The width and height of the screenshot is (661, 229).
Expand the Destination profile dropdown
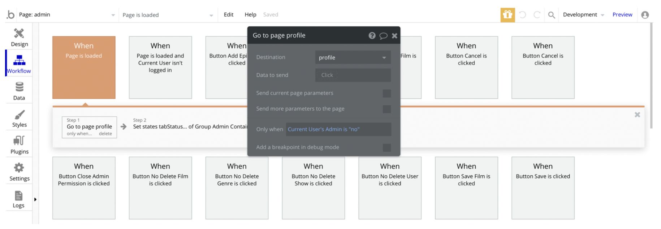353,58
